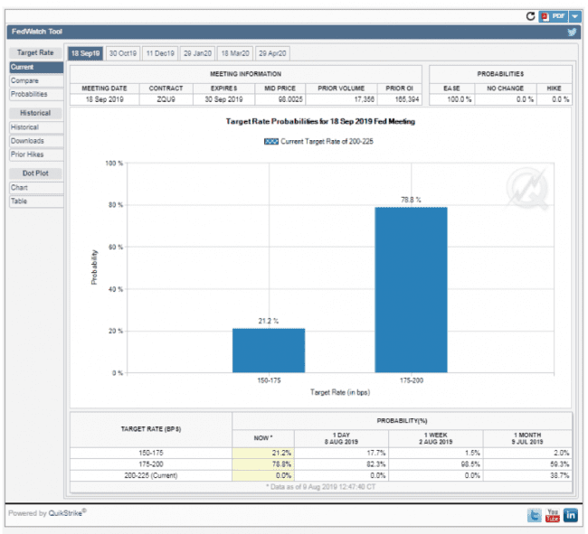Screen dimensions: 588x534
Task: Click the NOW 21.2% table cell
Action: click(x=263, y=453)
